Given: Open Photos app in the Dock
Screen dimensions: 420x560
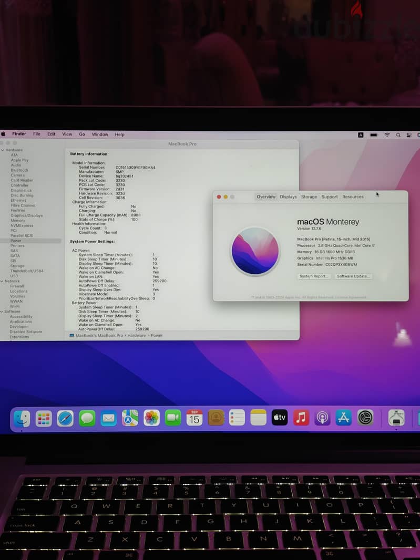Looking at the screenshot, I should click(151, 418).
